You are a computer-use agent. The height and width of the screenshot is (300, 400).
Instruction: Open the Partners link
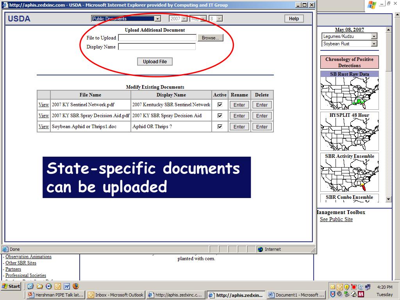tap(13, 269)
